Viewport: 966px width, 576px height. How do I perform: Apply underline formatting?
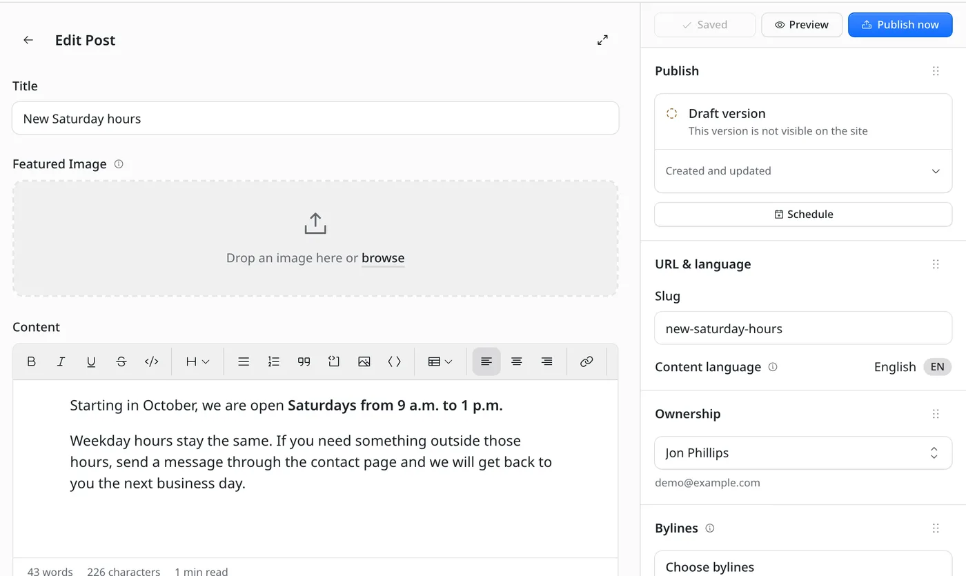click(91, 361)
